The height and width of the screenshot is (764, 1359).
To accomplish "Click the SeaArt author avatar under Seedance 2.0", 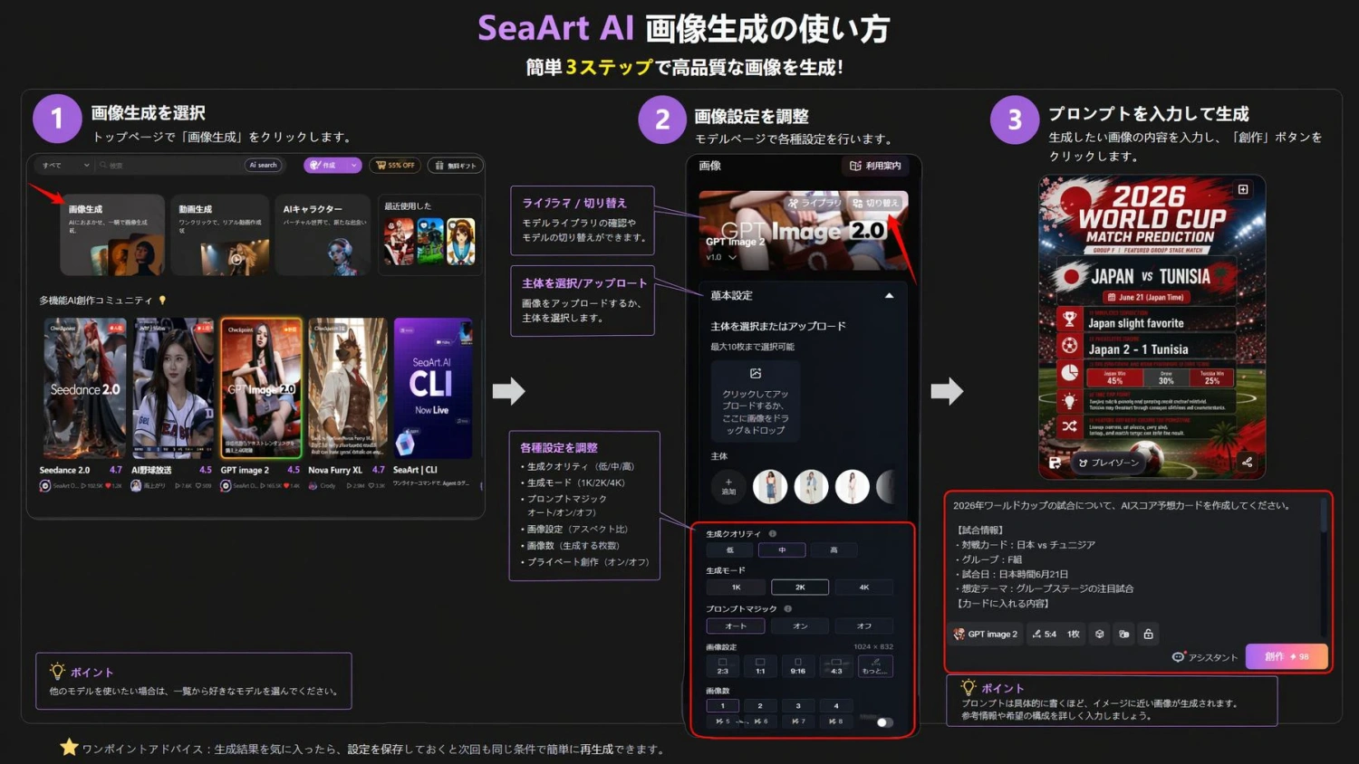I will coord(45,486).
